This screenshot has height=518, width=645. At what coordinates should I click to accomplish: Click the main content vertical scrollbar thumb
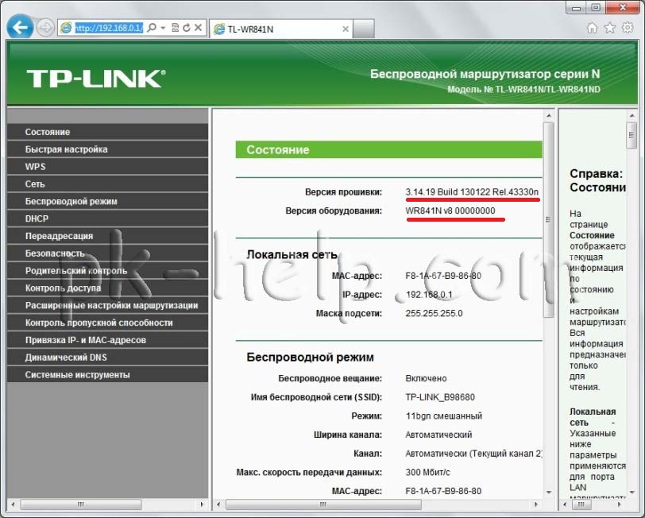[548, 220]
